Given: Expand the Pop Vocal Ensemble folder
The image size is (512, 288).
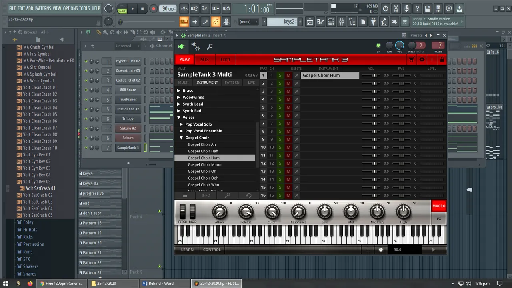Looking at the screenshot, I should coord(181,131).
